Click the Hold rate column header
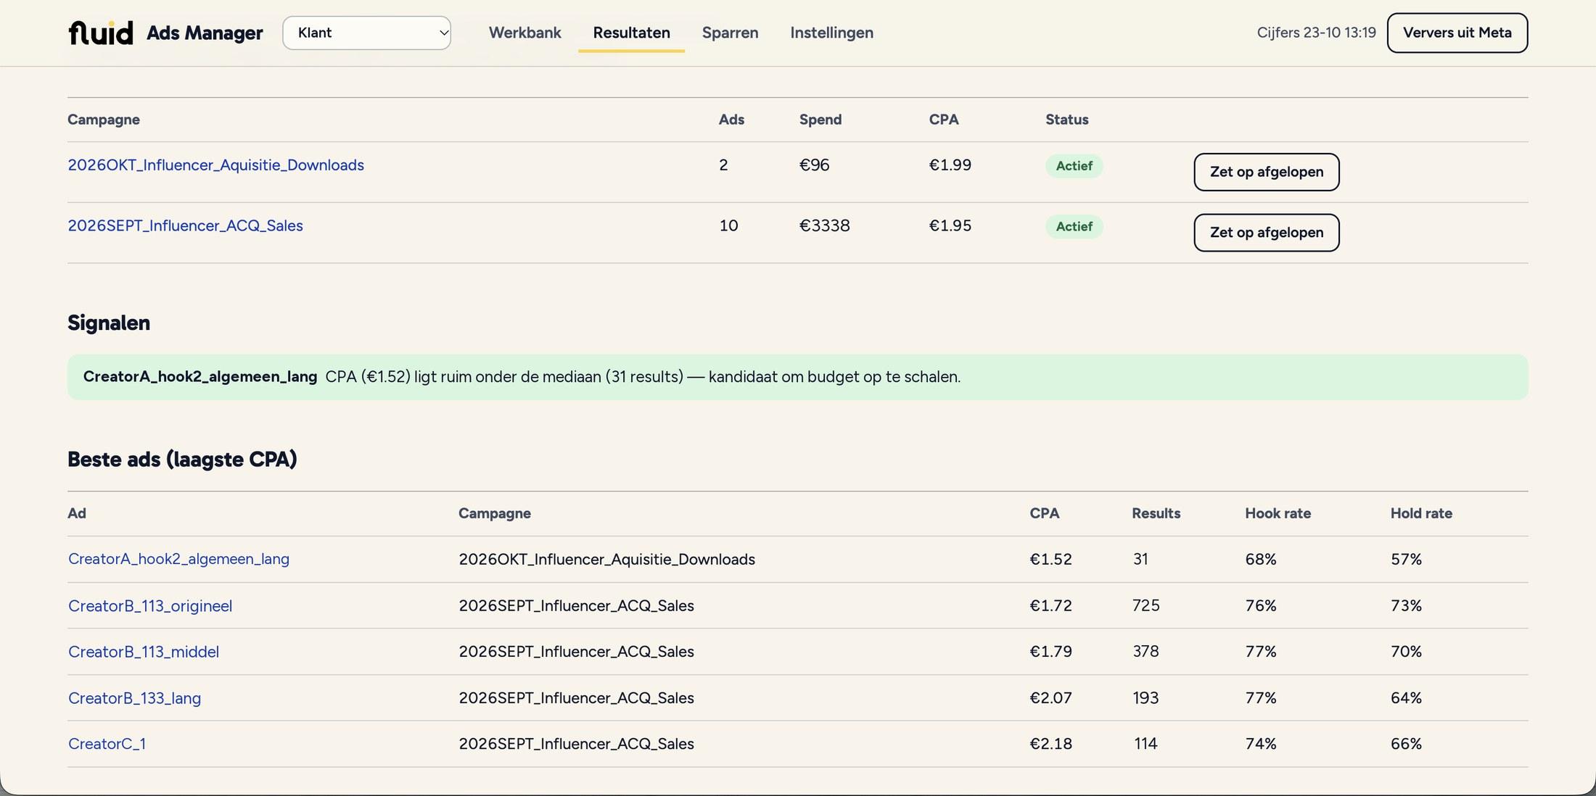Screen dimensions: 1596x796 tap(1421, 513)
